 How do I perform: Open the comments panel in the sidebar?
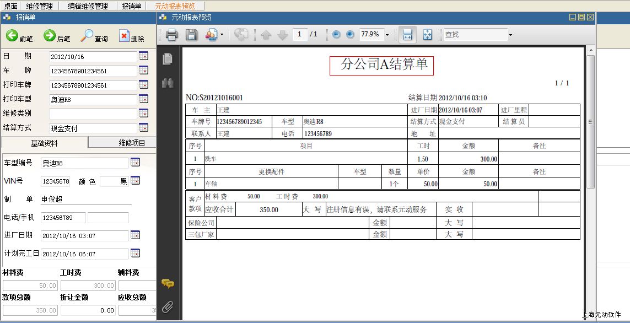[x=168, y=284]
